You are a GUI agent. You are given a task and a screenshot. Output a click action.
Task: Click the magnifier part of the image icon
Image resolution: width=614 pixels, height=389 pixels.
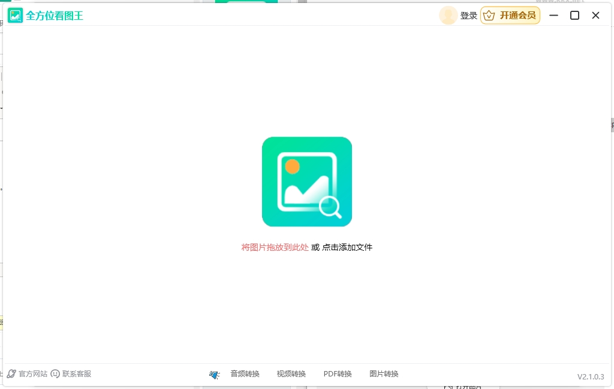tap(329, 205)
